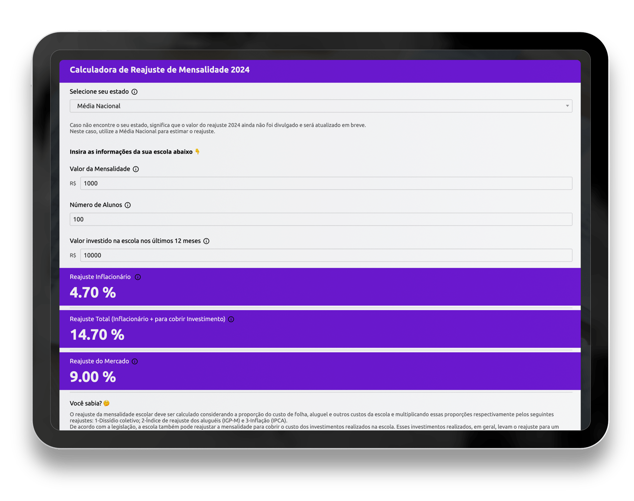634x501 pixels.
Task: Click the Reajuste Inflacionário label
Action: pyautogui.click(x=100, y=277)
